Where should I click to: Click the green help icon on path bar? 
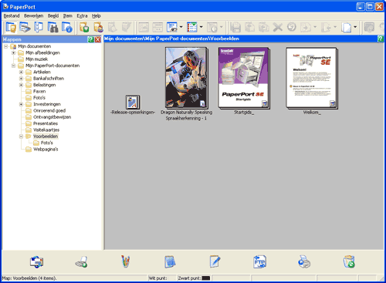381,39
